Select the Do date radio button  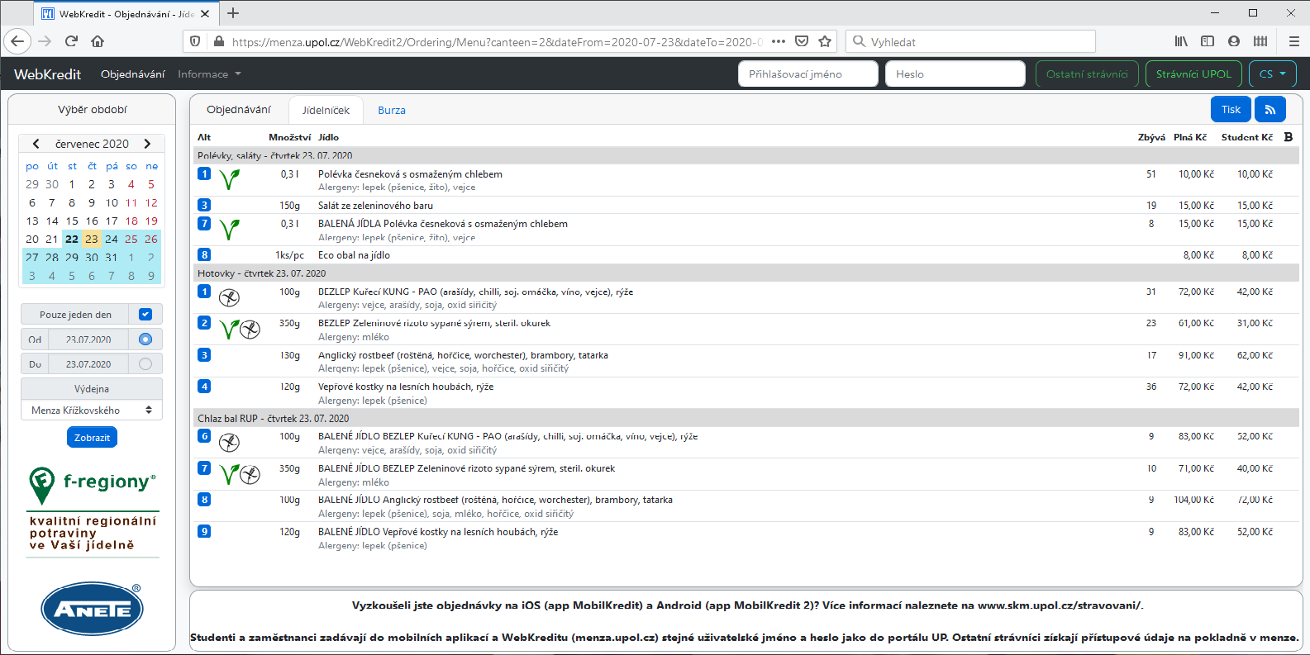coord(145,363)
